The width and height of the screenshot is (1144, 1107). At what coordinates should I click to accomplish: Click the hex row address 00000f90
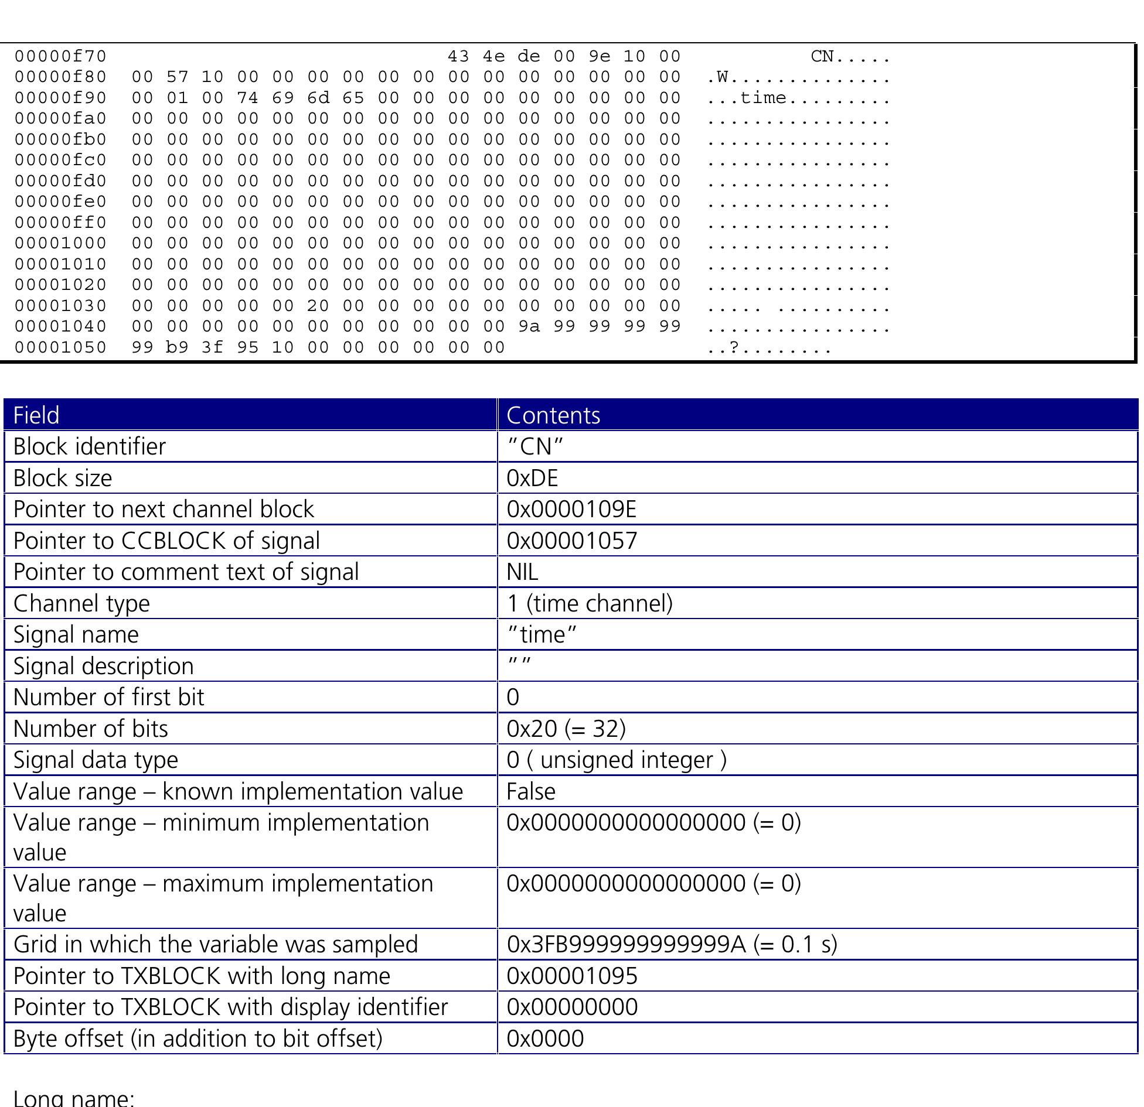point(60,98)
